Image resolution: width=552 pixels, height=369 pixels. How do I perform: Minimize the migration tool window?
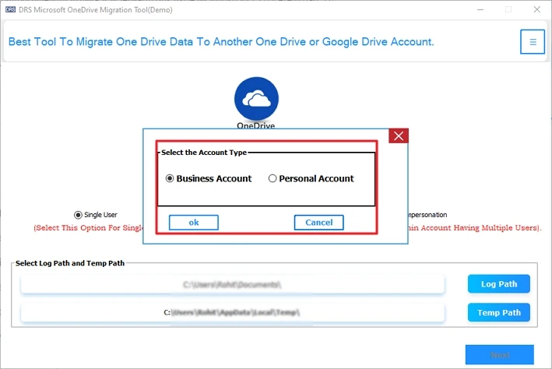click(x=480, y=9)
